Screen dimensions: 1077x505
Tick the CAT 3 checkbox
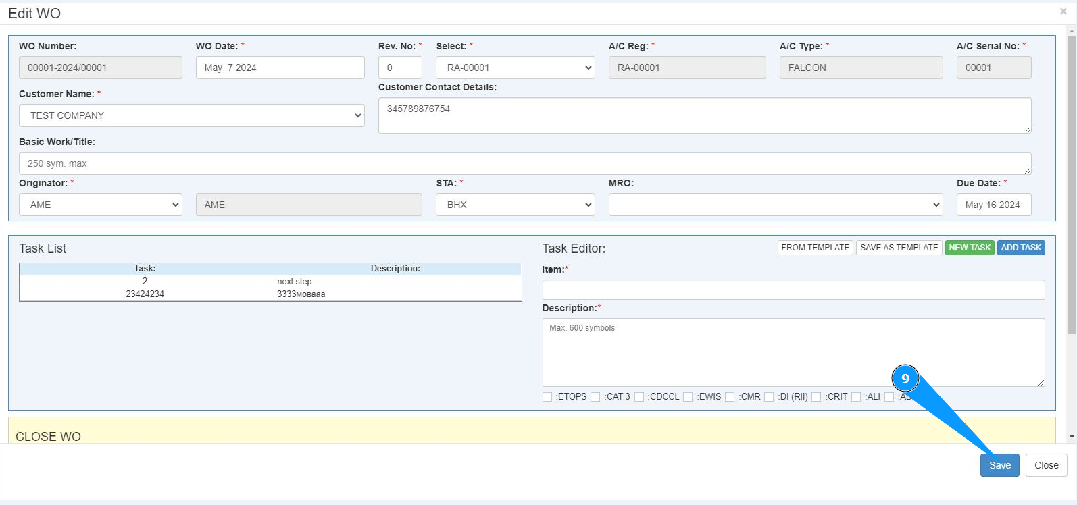pyautogui.click(x=595, y=397)
